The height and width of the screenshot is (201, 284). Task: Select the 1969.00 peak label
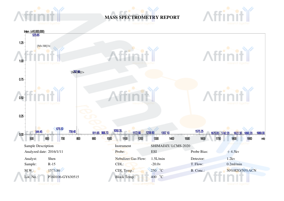tap(261, 133)
